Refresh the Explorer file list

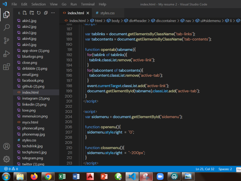coord(39,13)
